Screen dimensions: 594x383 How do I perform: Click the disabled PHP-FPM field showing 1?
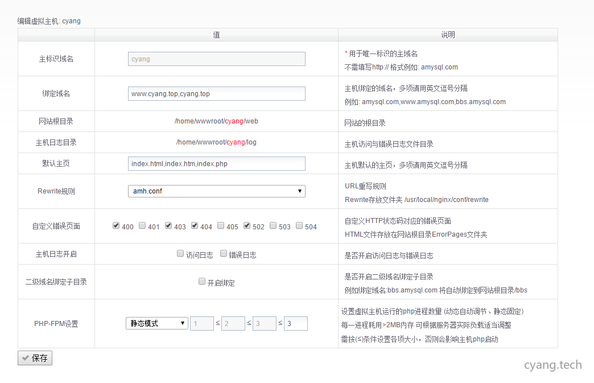coord(201,324)
